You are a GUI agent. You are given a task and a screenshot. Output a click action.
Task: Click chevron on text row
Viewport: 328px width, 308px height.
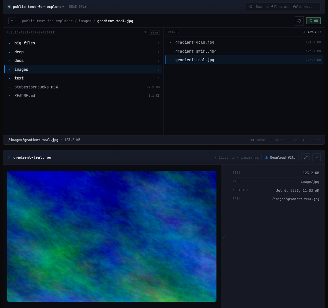click(x=159, y=78)
